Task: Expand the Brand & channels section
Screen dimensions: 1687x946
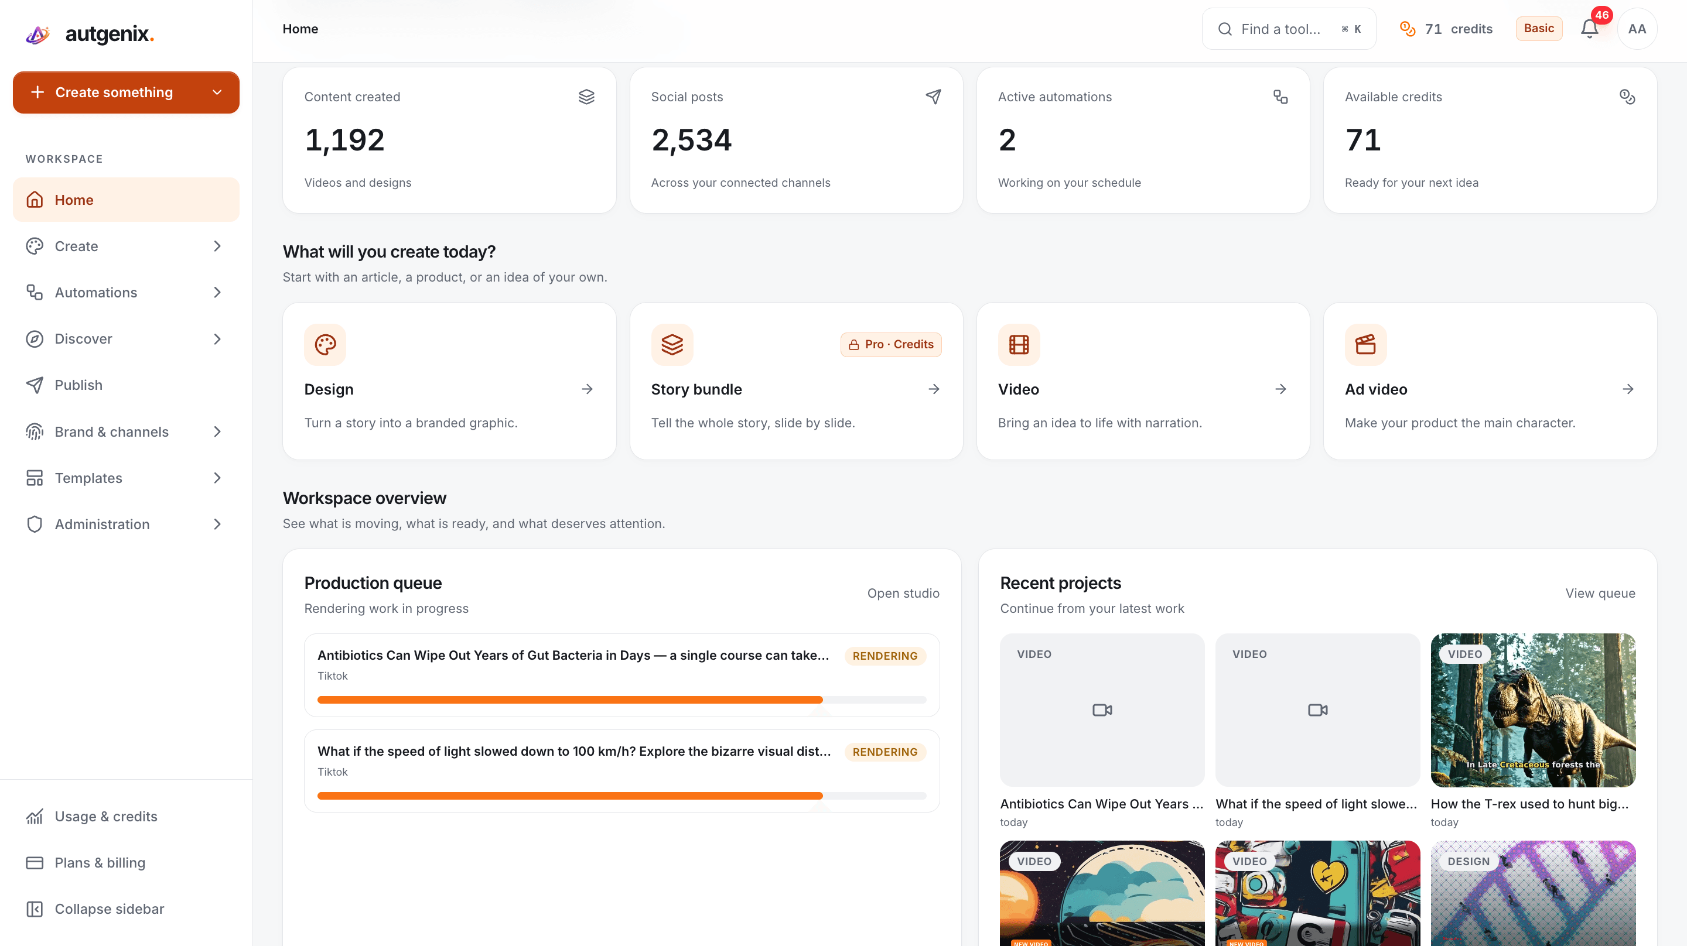Action: coord(217,431)
